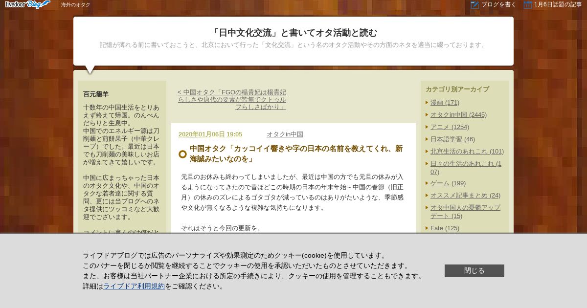Open blog title 「日中文化交流」と書いてオタ活動と読む
587x308 pixels.
tap(293, 33)
